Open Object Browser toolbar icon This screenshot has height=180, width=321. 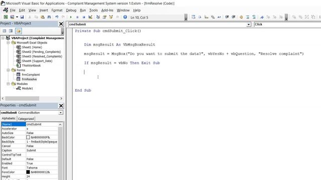tap(111, 17)
